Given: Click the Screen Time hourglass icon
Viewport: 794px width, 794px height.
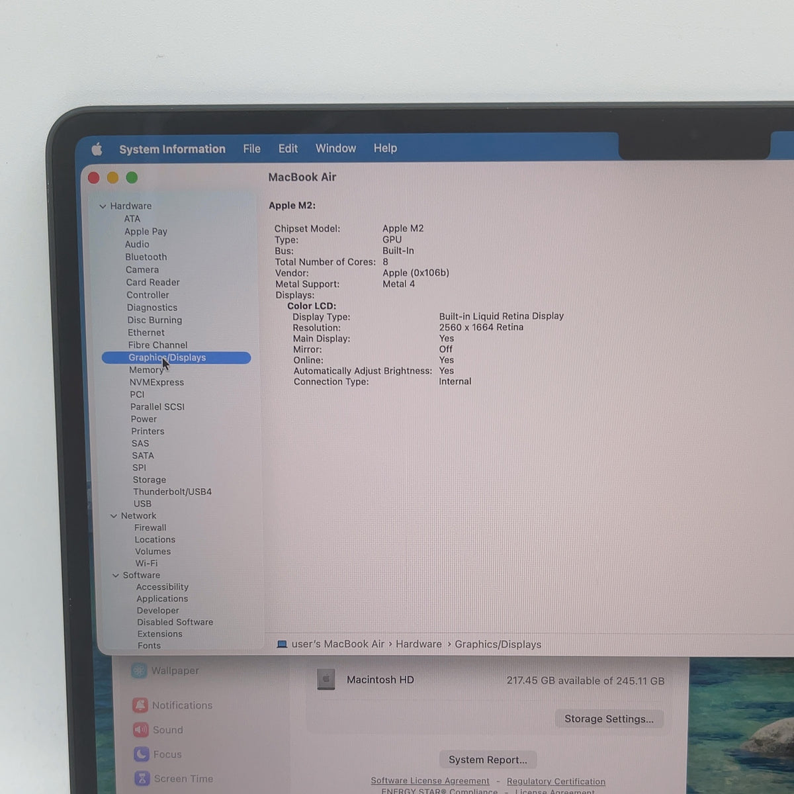Looking at the screenshot, I should click(x=142, y=779).
